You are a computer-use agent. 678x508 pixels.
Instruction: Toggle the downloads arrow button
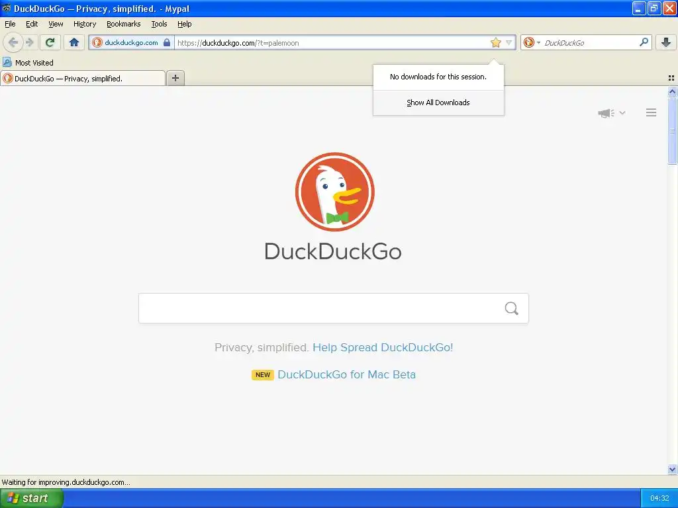point(666,42)
